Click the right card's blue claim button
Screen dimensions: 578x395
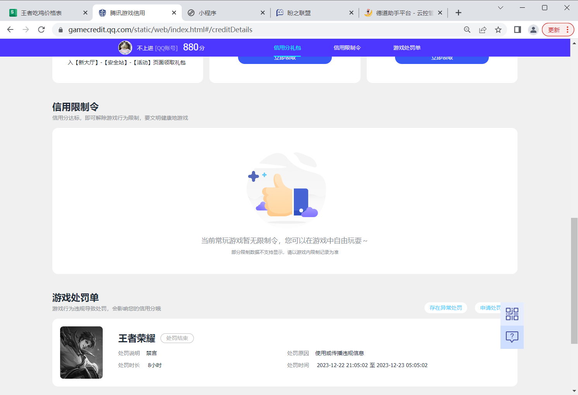[442, 60]
